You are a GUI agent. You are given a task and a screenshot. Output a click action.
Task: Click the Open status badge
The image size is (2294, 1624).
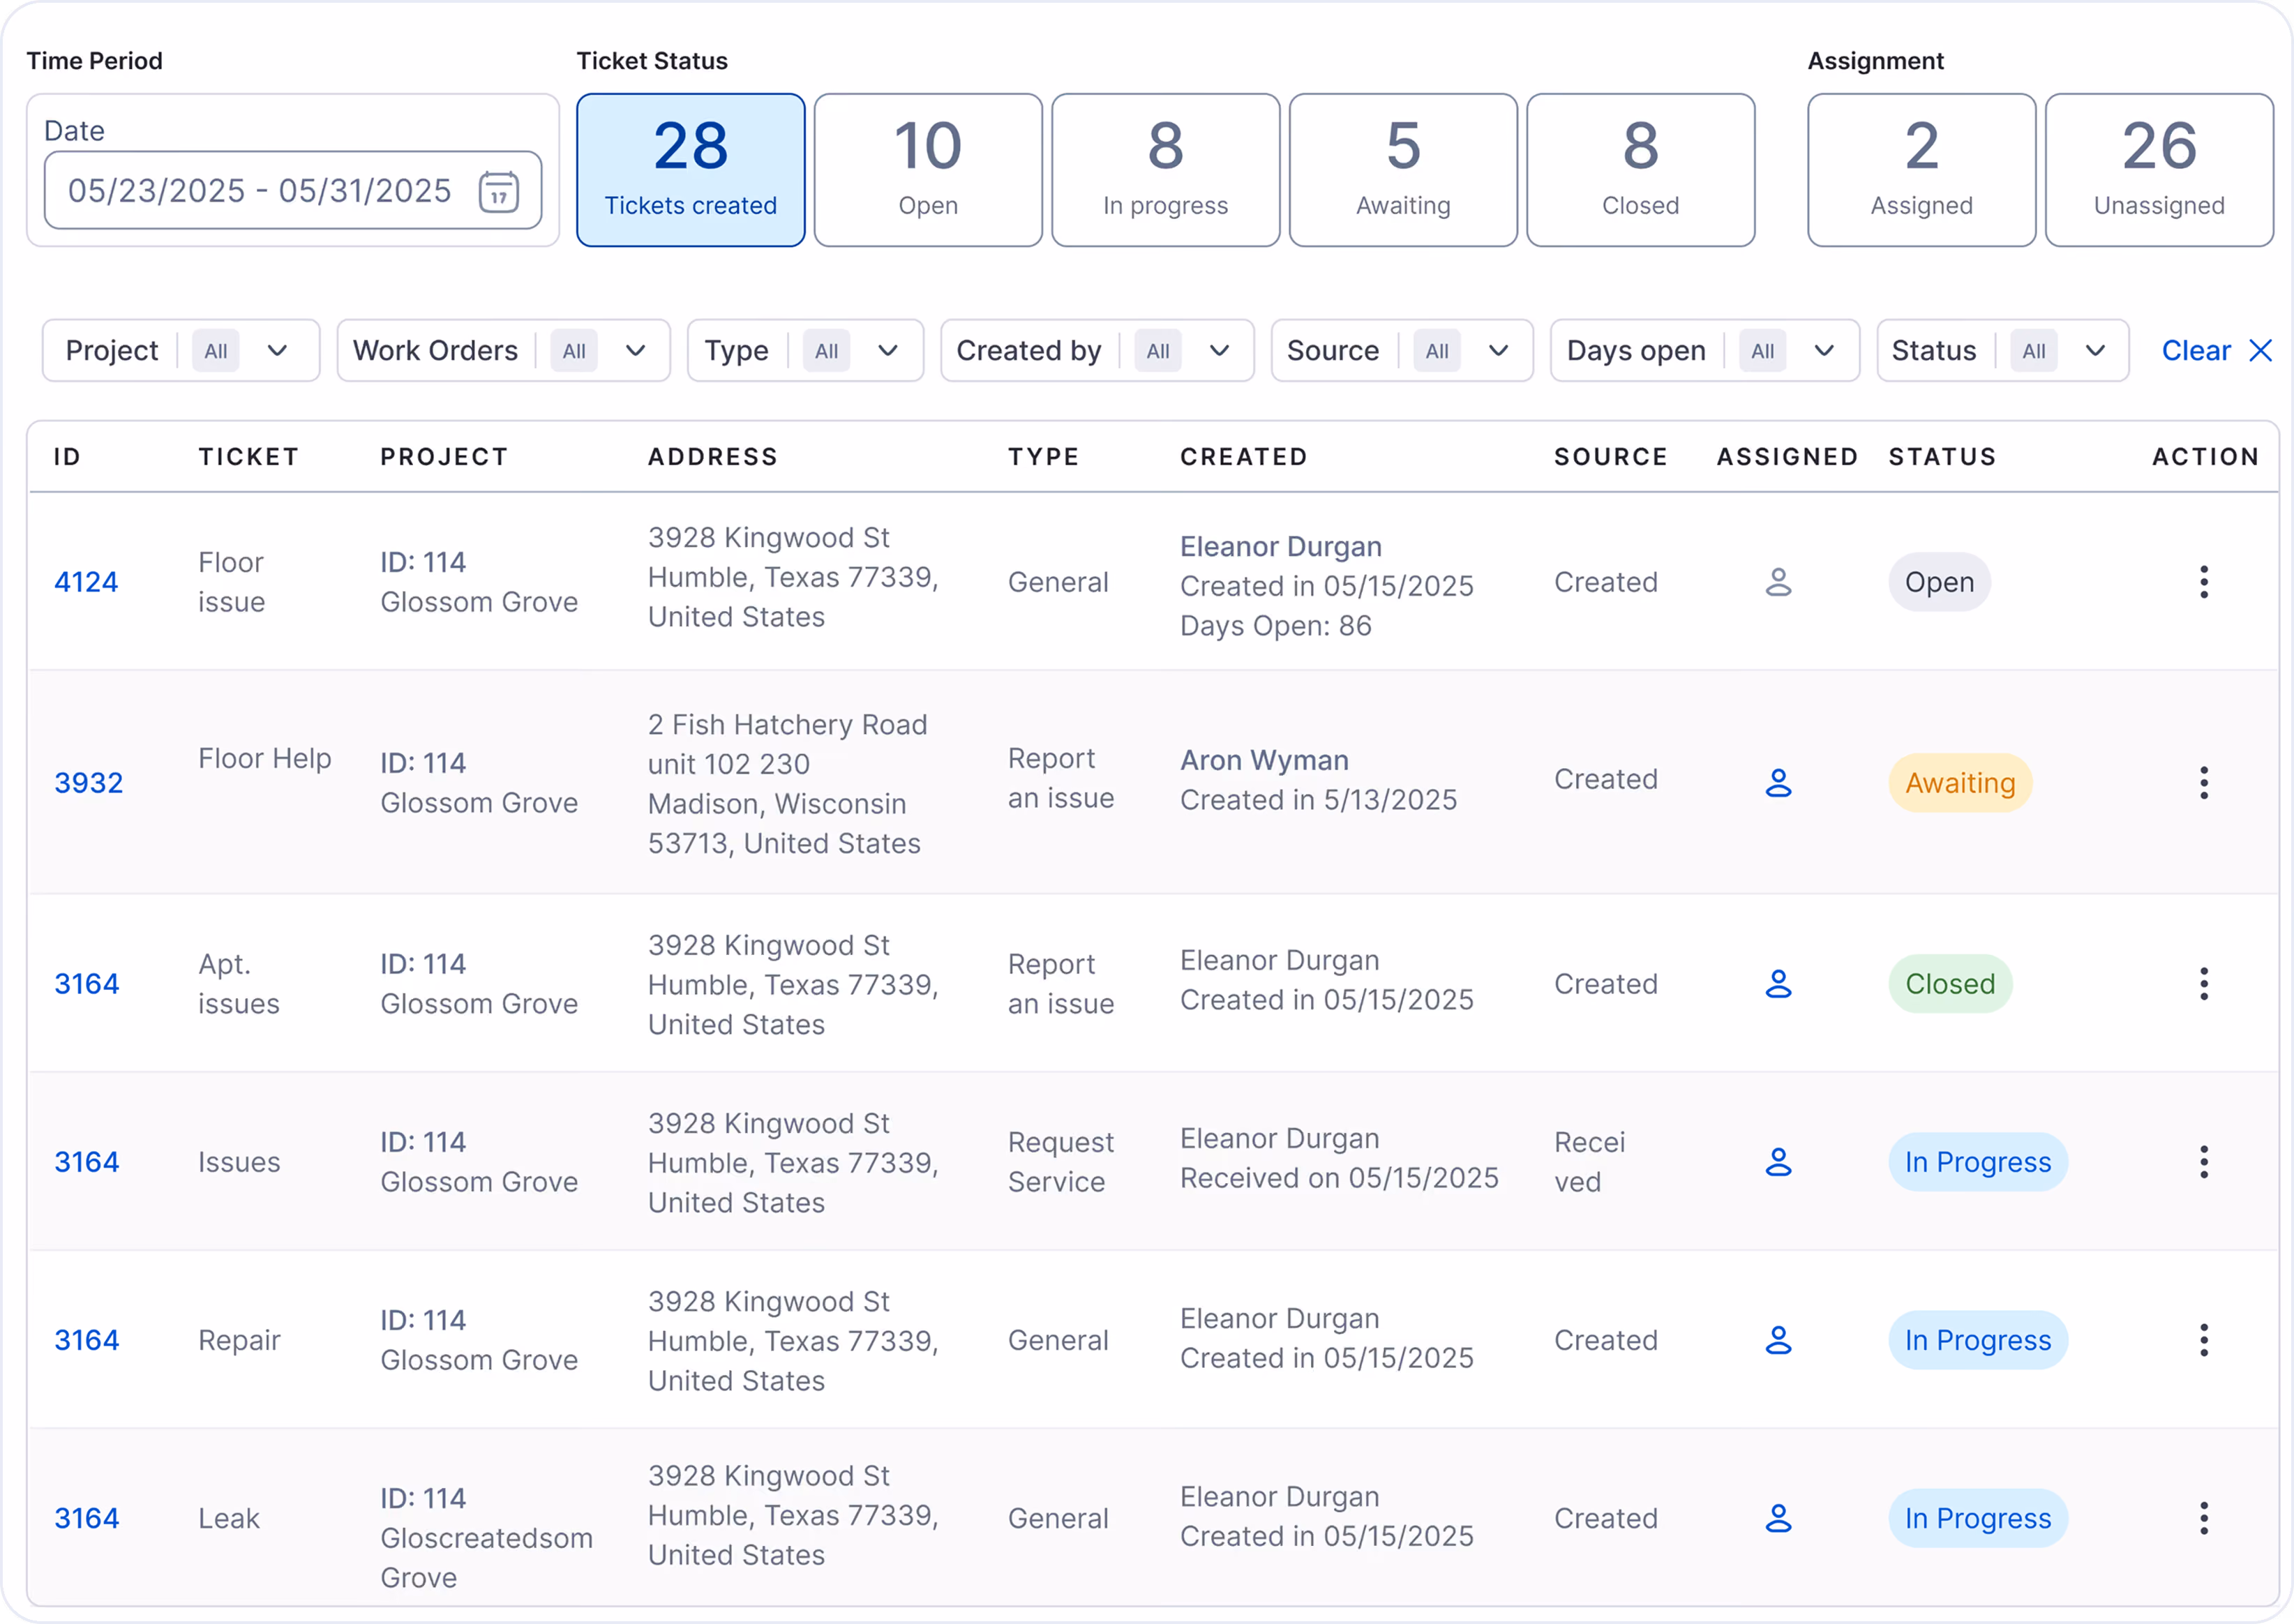pyautogui.click(x=1939, y=582)
